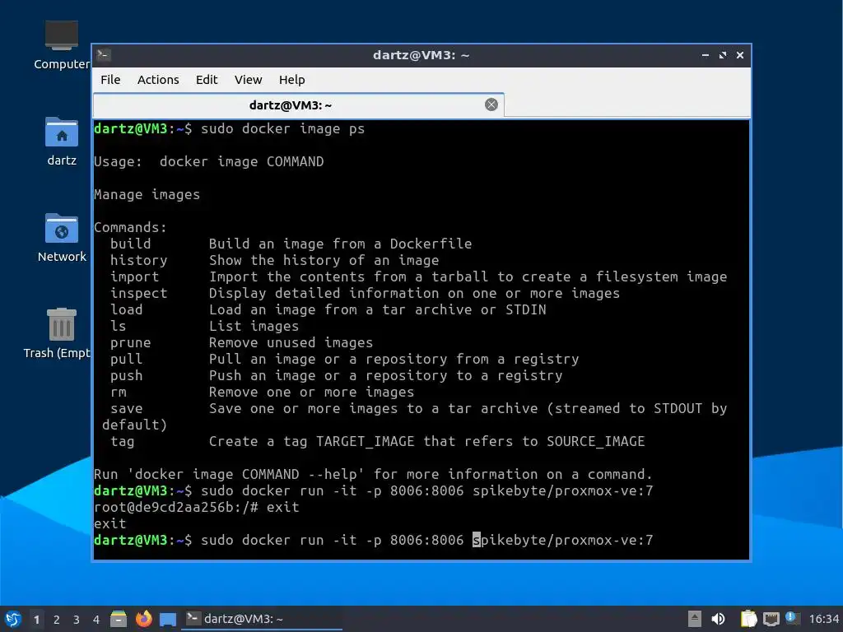Open the dartz home folder icon
The height and width of the screenshot is (632, 843).
tap(61, 142)
